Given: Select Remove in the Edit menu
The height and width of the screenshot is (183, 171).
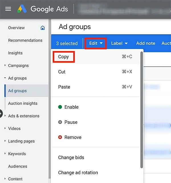Looking at the screenshot, I should coord(95,137).
